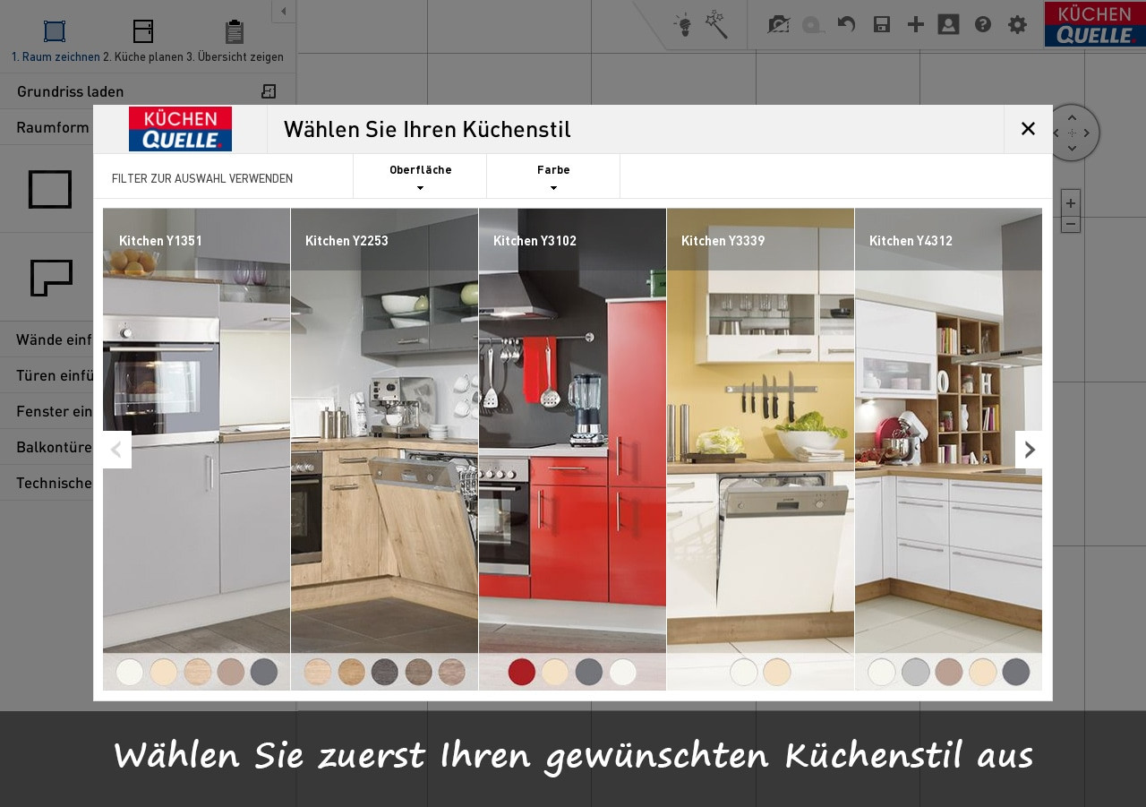This screenshot has width=1146, height=807.
Task: Click the floppy disk save icon
Action: click(882, 24)
